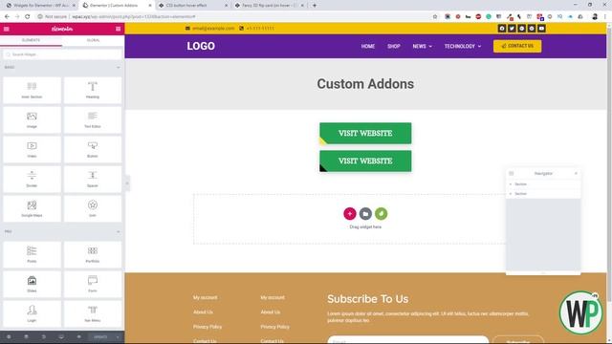
Task: Hide the Elementor side panel with handle
Action: click(x=127, y=183)
